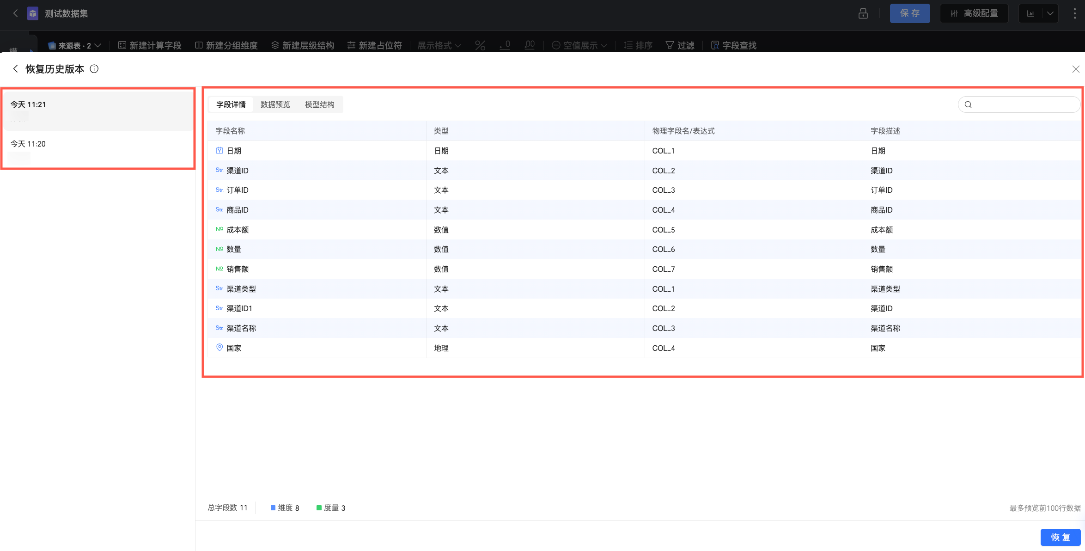Viewport: 1085px width, 551px height.
Task: Click the lock icon in top bar
Action: pos(863,13)
